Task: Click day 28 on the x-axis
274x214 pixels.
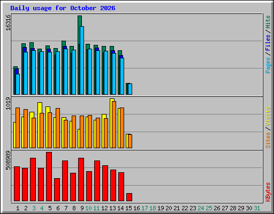Action: [x=233, y=208]
